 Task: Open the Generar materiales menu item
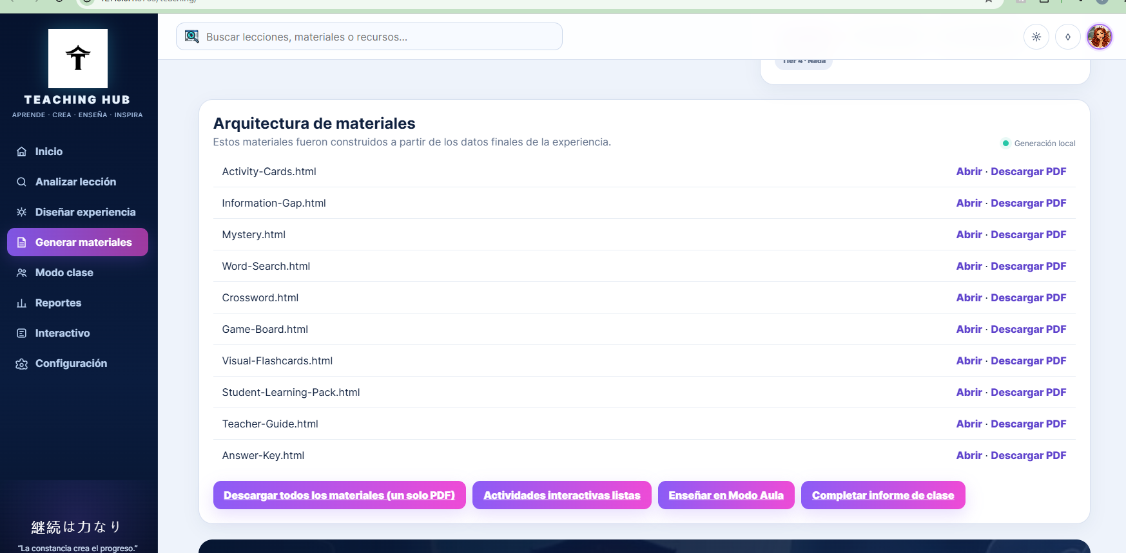click(77, 242)
